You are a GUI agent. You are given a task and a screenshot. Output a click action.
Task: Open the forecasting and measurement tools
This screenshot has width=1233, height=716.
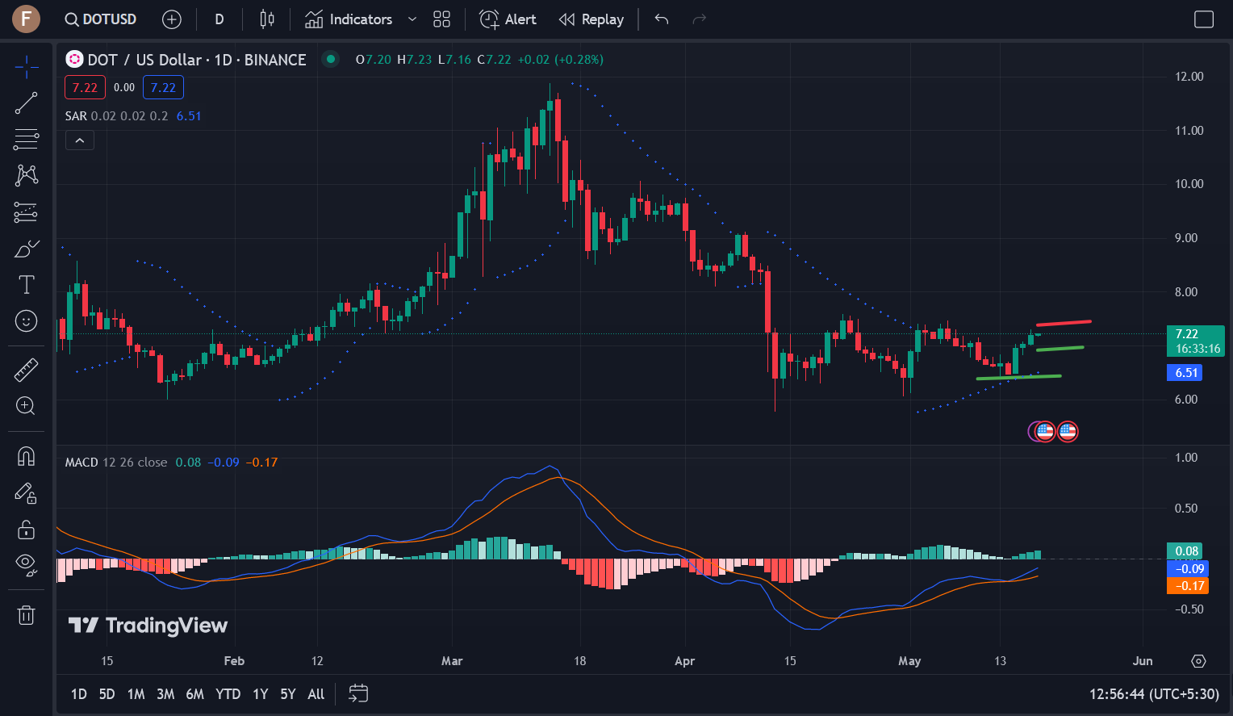click(x=26, y=212)
